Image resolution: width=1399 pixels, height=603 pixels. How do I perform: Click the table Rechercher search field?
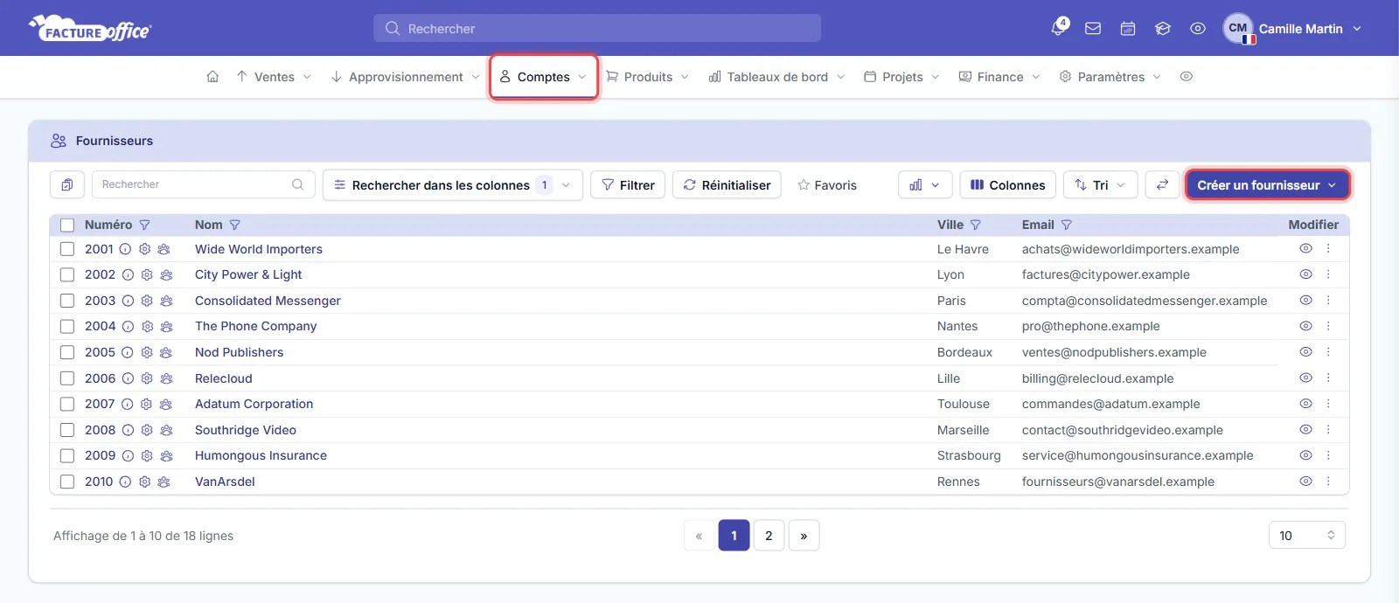click(x=203, y=184)
